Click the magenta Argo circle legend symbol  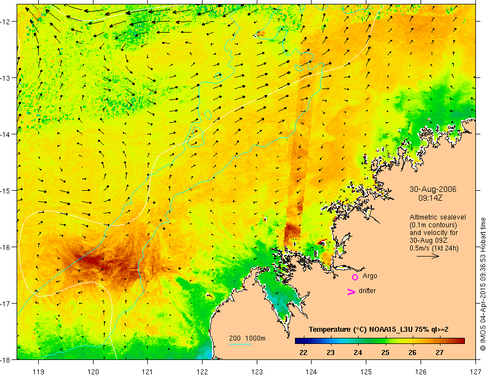[x=355, y=277]
